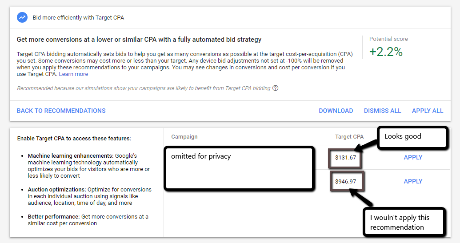460x243 pixels.
Task: Go back to recommendations
Action: tap(61, 111)
